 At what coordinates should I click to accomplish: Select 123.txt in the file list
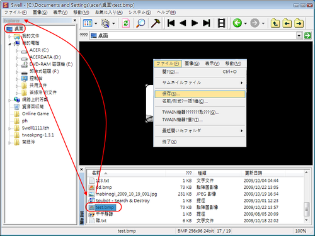click(x=102, y=181)
